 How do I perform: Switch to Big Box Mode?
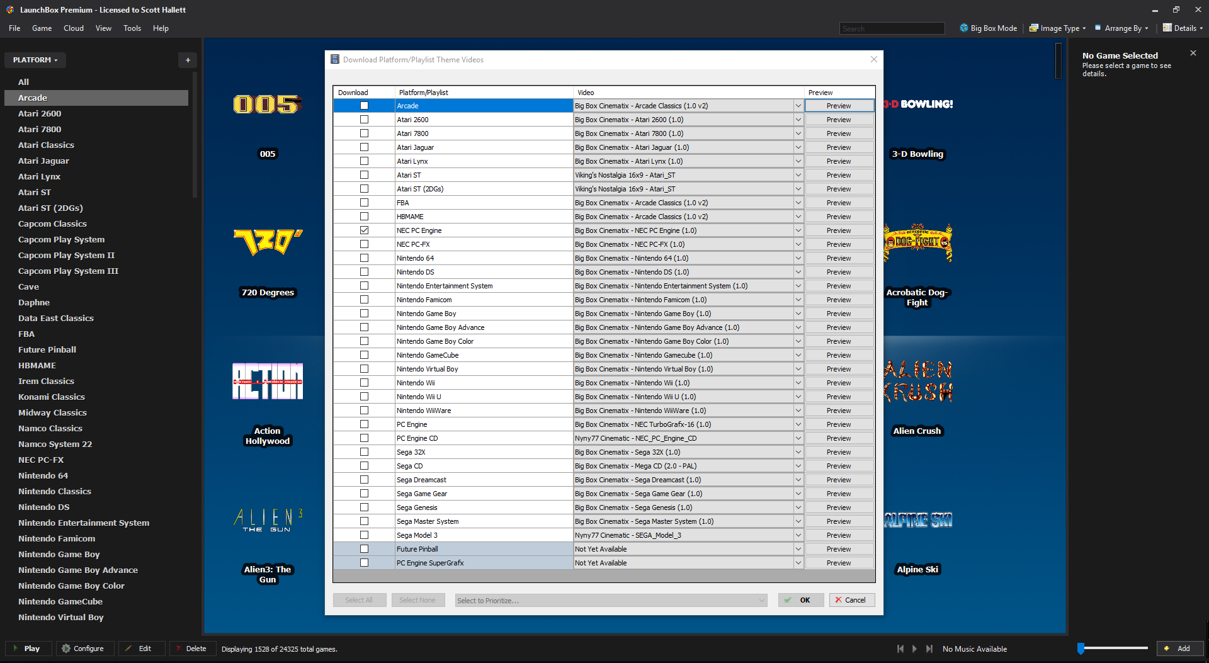tap(988, 28)
